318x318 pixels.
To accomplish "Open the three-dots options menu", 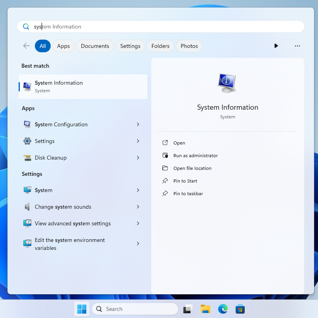I will tap(297, 46).
